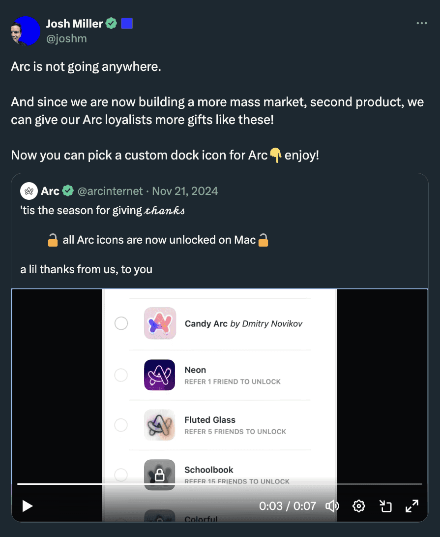Select the radio button beside Neon
This screenshot has width=440, height=537.
[121, 375]
